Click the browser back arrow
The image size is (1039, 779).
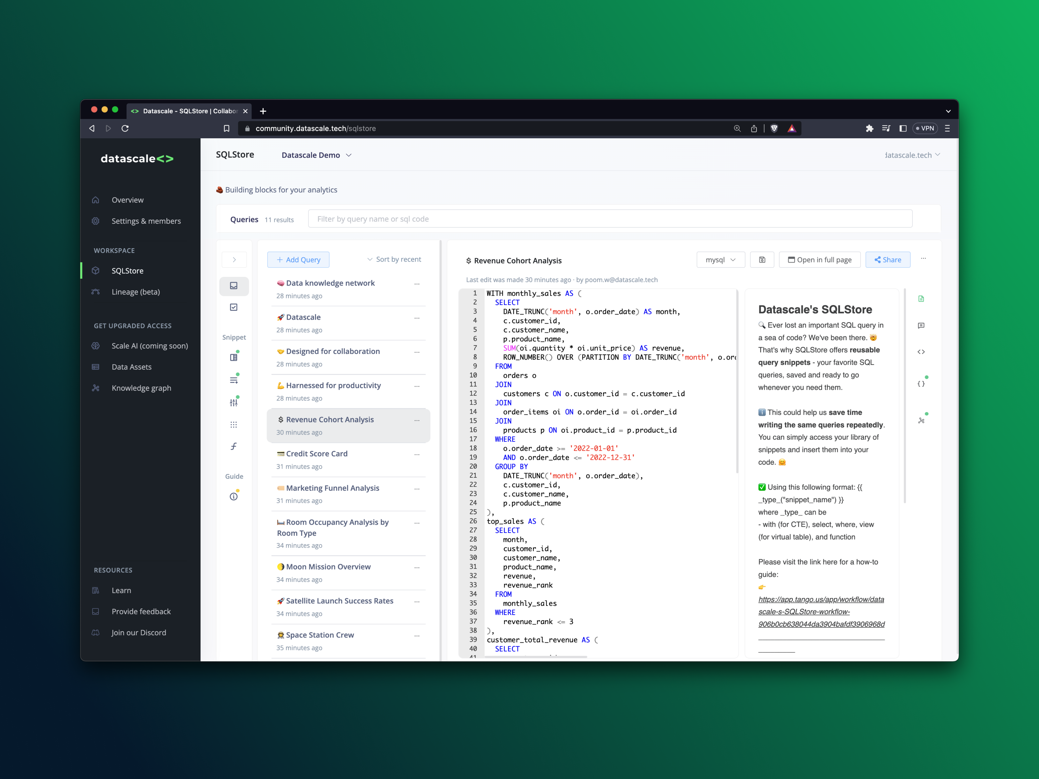coord(92,128)
